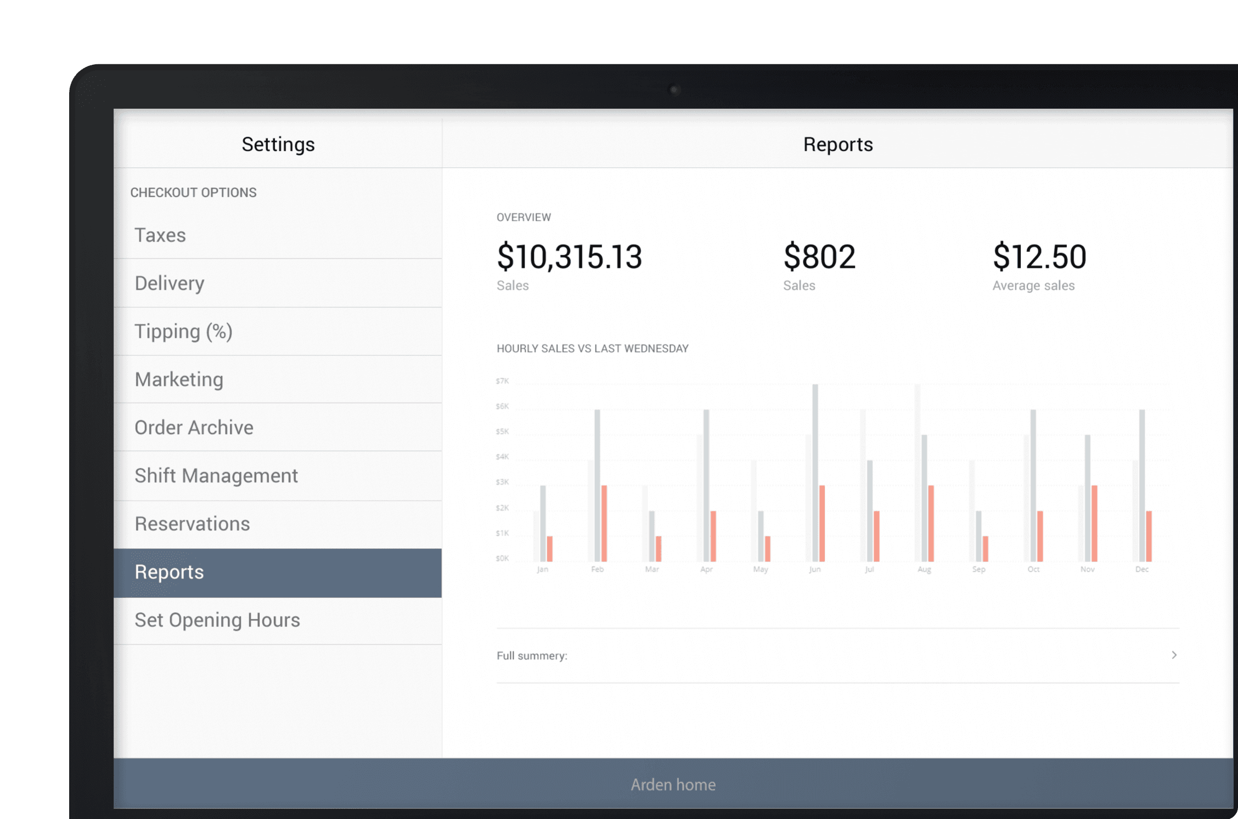Viewport: 1238px width, 819px height.
Task: Click the Settings panel header
Action: pyautogui.click(x=278, y=144)
